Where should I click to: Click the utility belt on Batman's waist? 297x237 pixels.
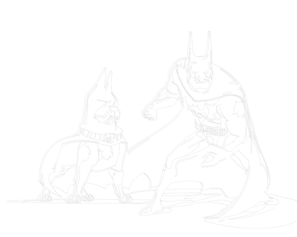coord(211,130)
